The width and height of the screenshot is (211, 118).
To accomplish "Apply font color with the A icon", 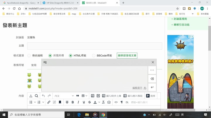I will [x=95, y=102].
